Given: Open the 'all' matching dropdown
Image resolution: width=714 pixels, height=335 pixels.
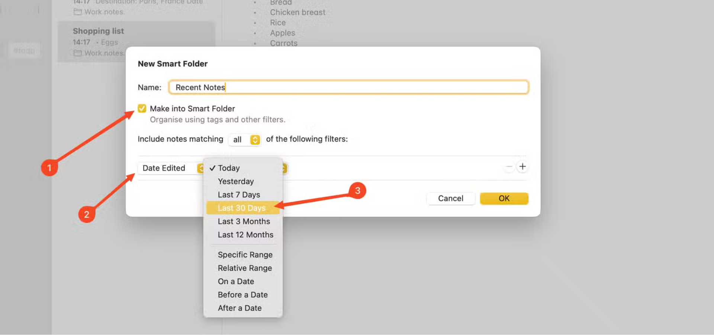Looking at the screenshot, I should tap(244, 140).
